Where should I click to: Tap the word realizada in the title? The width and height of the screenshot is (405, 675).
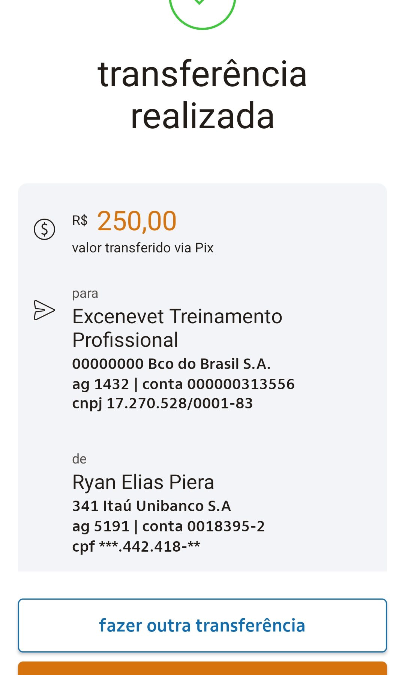point(202,116)
